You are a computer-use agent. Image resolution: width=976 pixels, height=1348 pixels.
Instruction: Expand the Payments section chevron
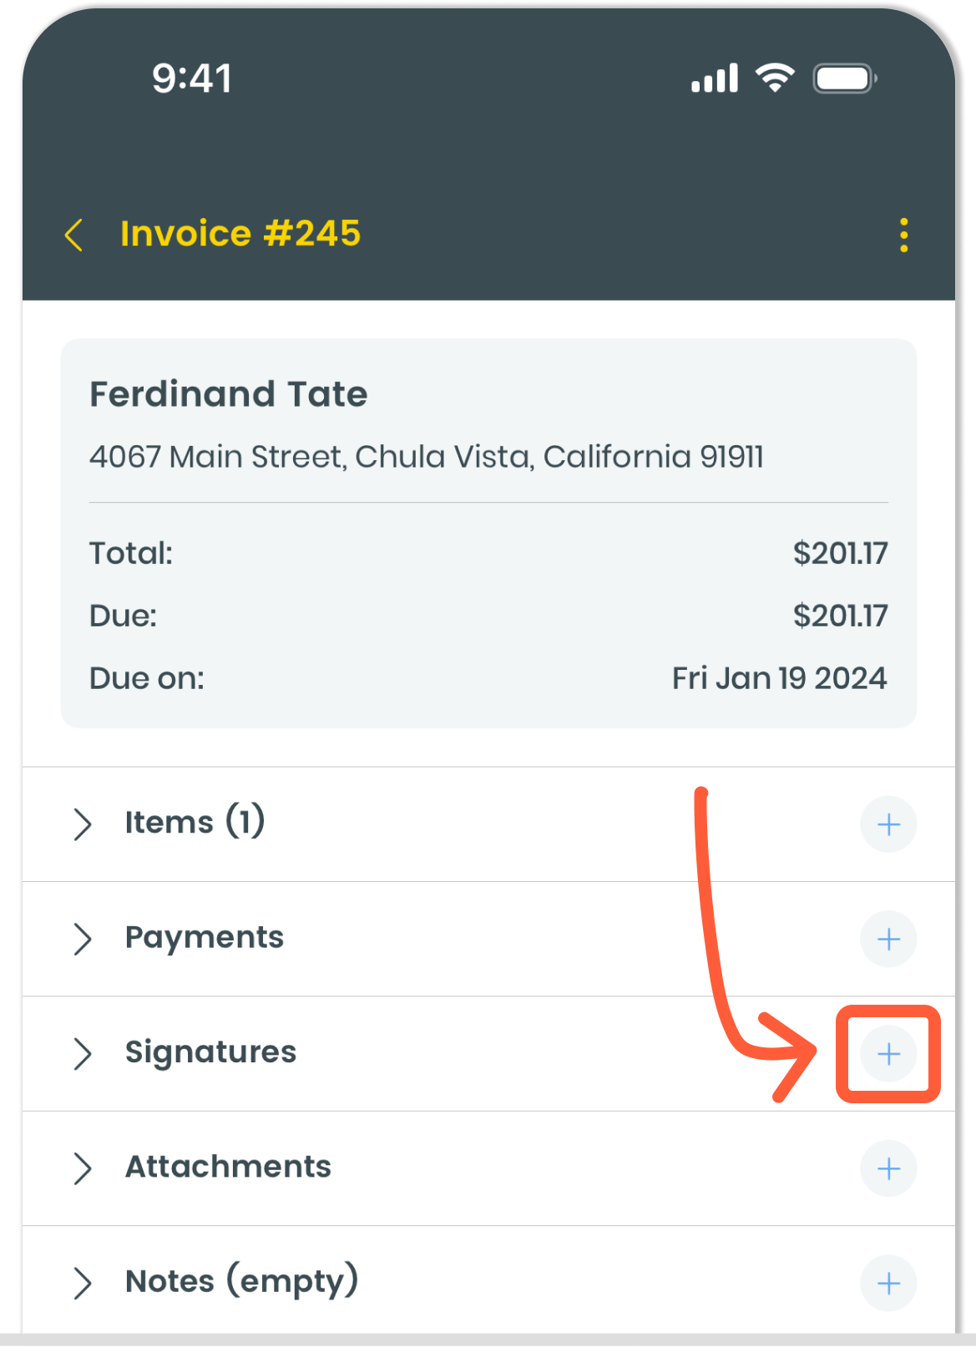coord(82,940)
